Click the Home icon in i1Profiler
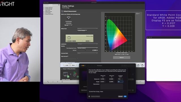The height and width of the screenshot is (102, 181). [138, 64]
